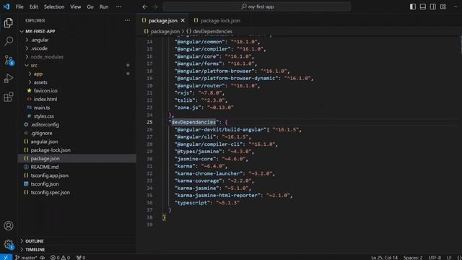Click the "devDependencies" key in editor
Image resolution: width=462 pixels, height=260 pixels.
coord(193,122)
